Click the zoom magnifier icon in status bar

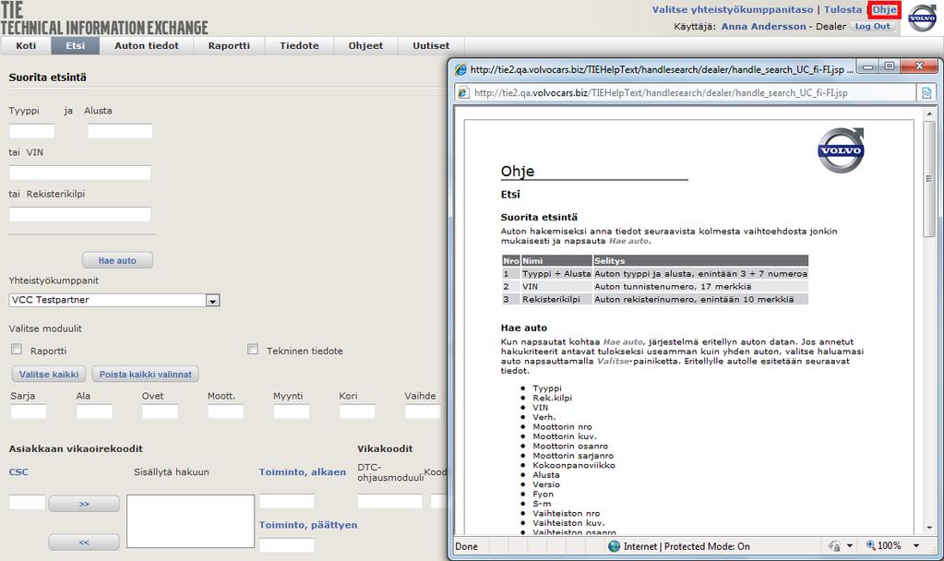(870, 545)
